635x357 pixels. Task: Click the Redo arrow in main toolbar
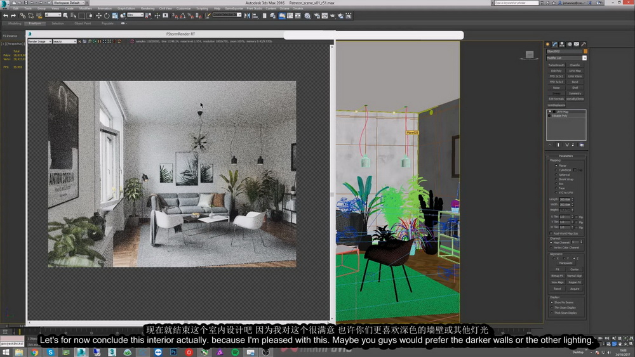pyautogui.click(x=13, y=16)
